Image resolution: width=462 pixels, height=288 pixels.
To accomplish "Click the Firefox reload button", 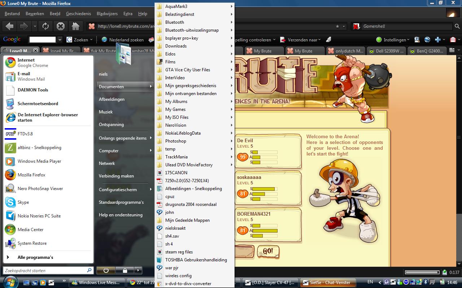I will pos(45,26).
